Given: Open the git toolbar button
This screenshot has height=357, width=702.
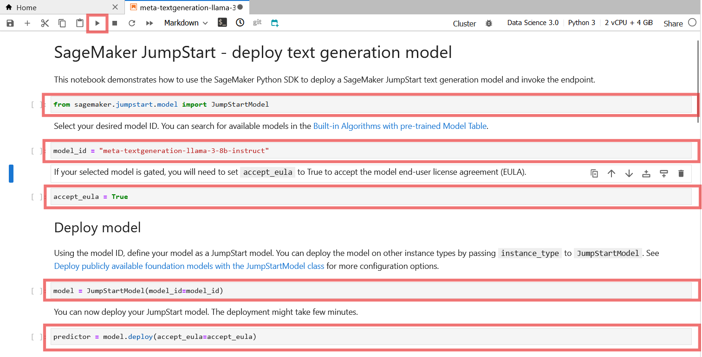Looking at the screenshot, I should coord(257,22).
